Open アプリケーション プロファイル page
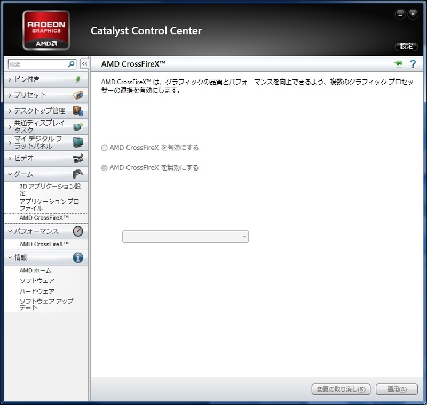 pyautogui.click(x=49, y=205)
